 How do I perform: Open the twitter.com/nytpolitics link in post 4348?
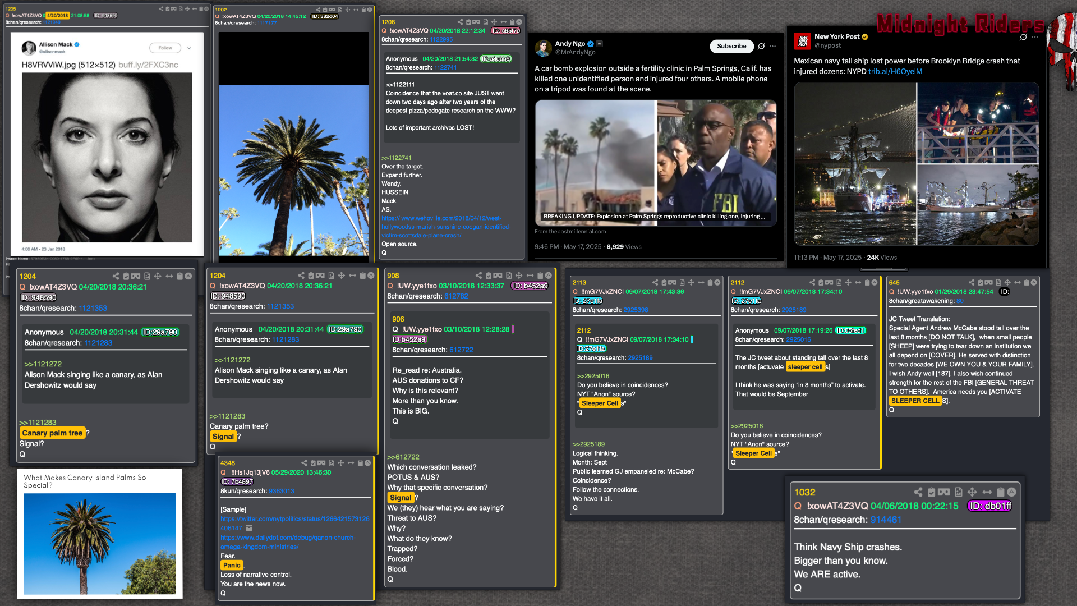[295, 523]
